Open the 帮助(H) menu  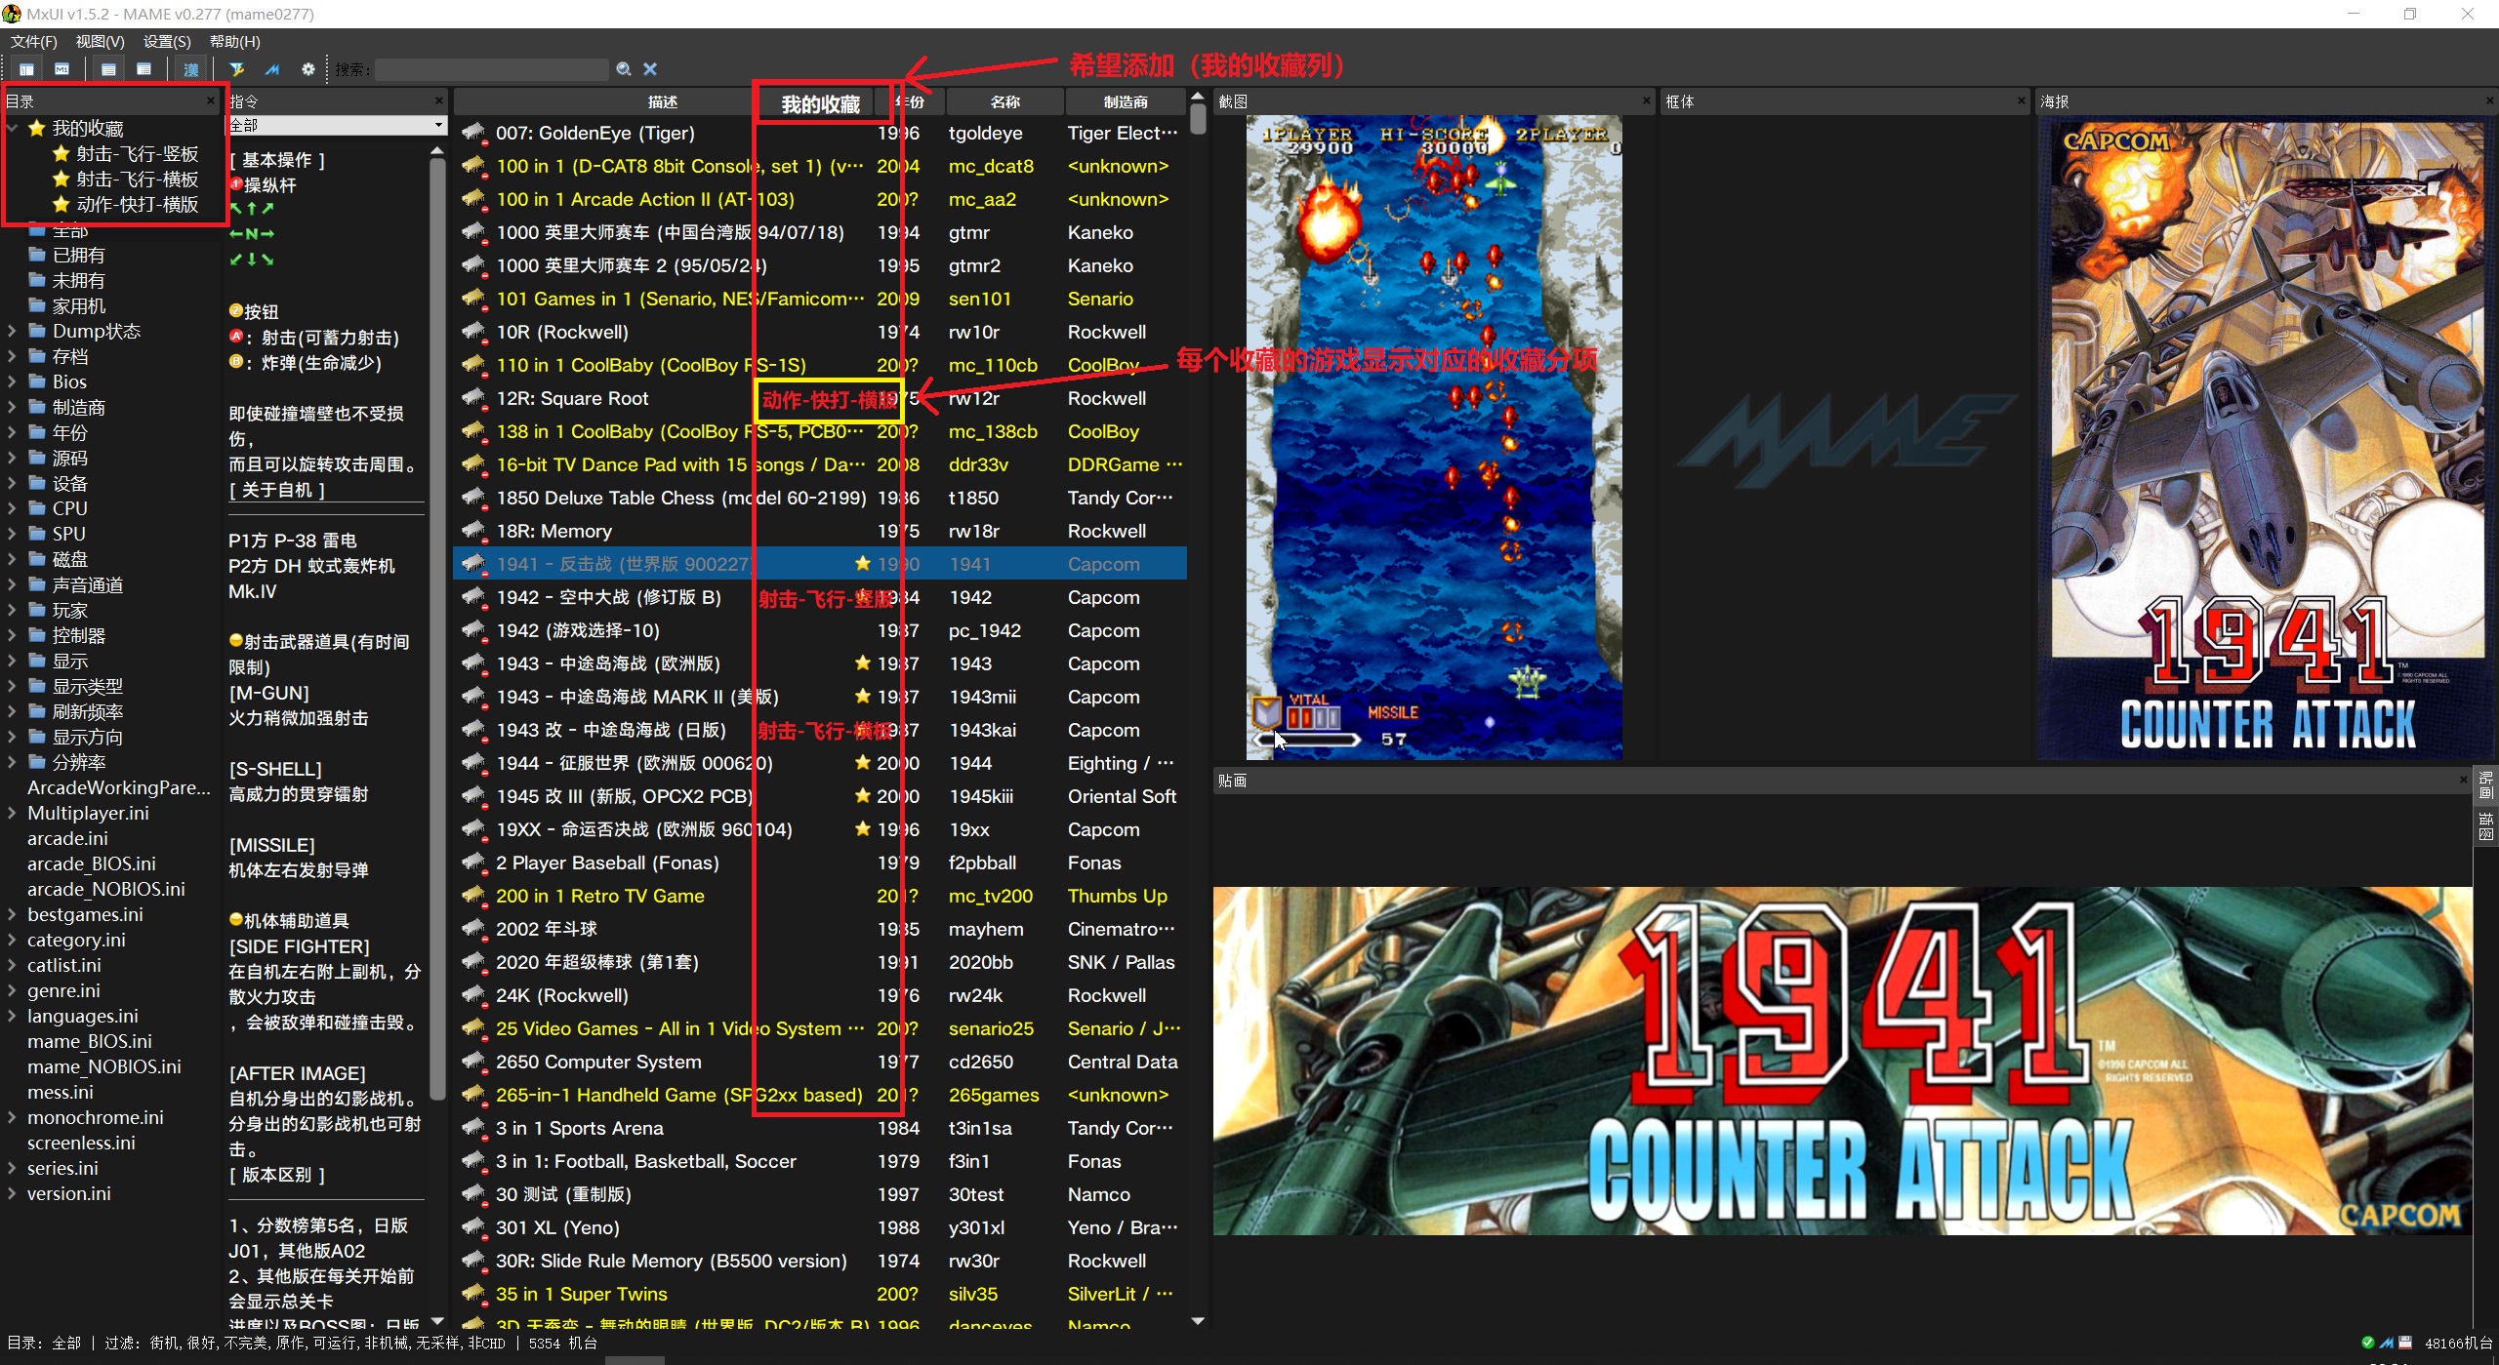pyautogui.click(x=235, y=42)
